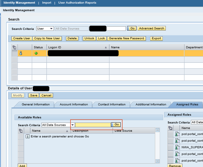Viewport: 203px width, 167px height.
Task: Click NWA_SUPERA role name text
Action: pyautogui.click(x=192, y=147)
